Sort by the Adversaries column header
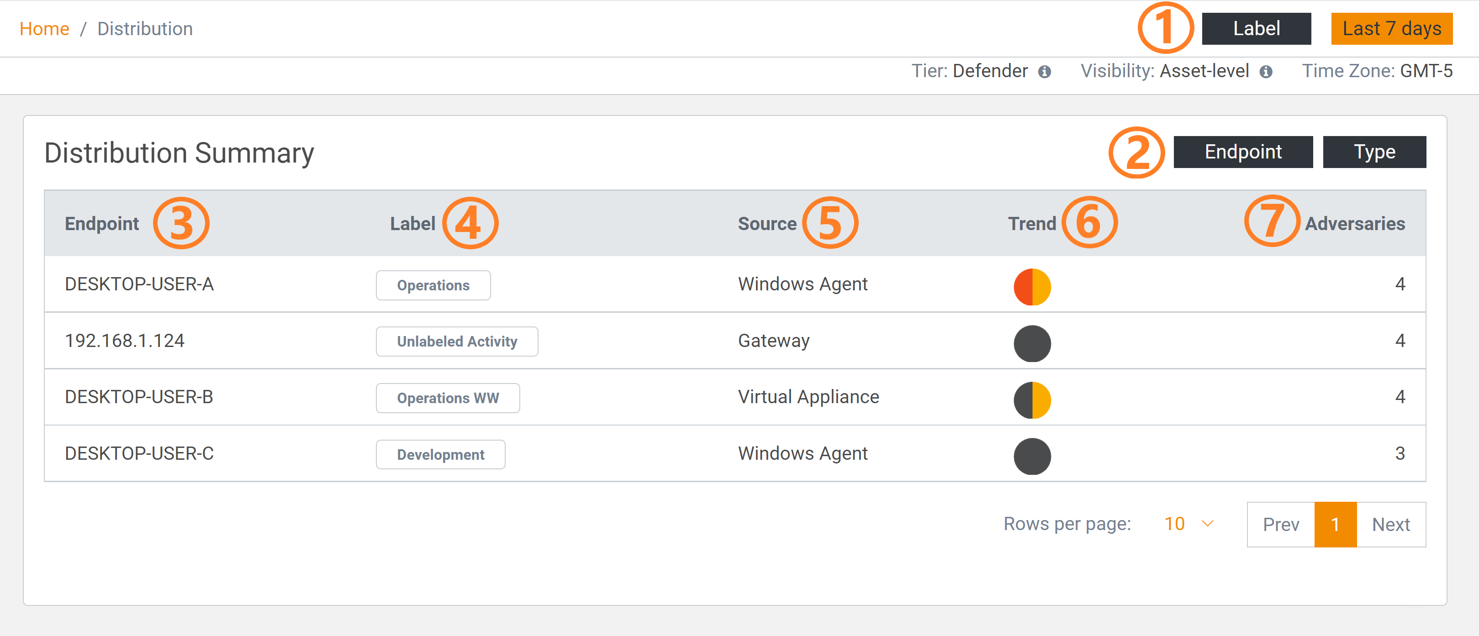1479x636 pixels. [1354, 223]
